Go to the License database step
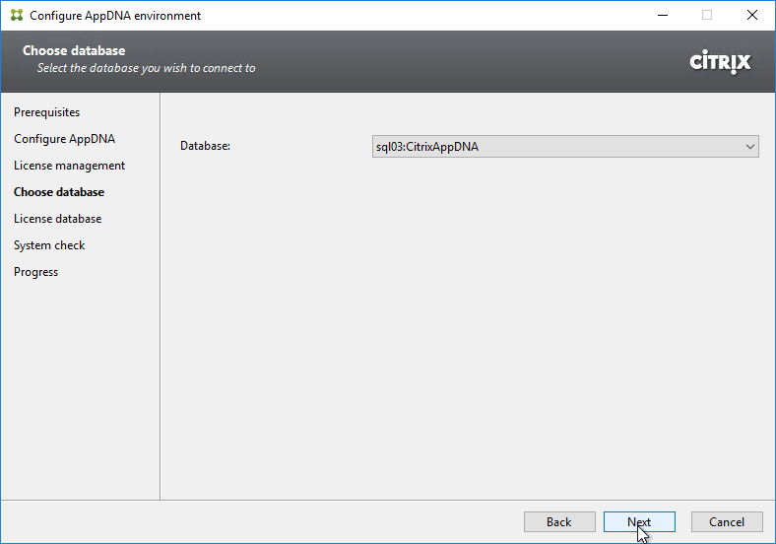This screenshot has height=544, width=776. tap(57, 219)
